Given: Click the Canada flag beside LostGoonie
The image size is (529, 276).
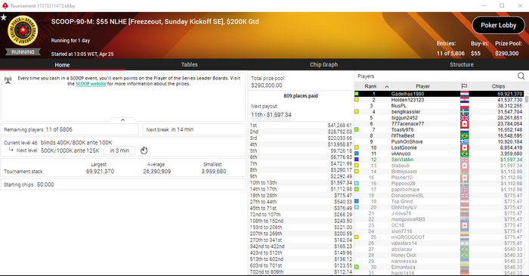Looking at the screenshot, I should pos(465,147).
